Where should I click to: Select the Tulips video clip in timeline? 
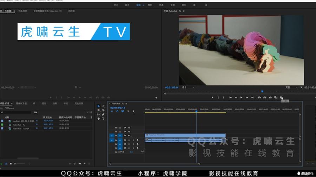click(185, 135)
